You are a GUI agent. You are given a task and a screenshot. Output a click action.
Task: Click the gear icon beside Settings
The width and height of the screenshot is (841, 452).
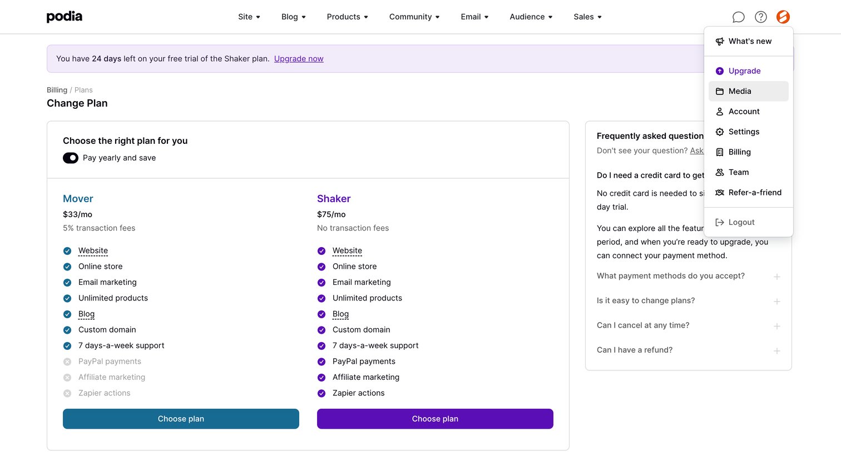720,132
